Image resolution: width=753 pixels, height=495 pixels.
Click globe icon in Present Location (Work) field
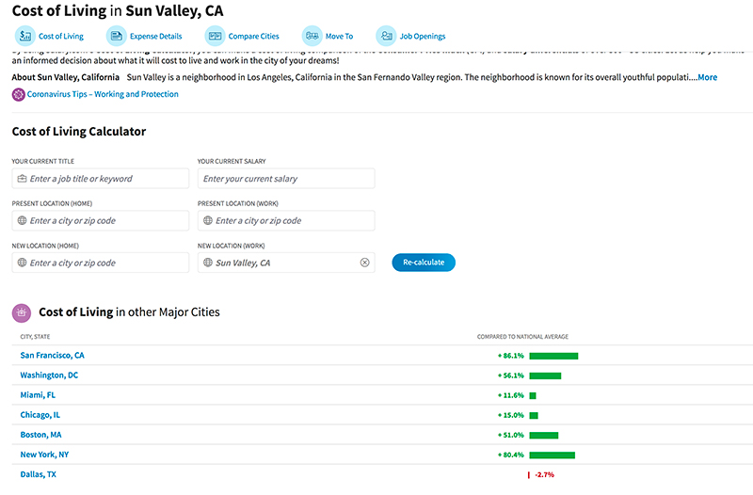[208, 220]
